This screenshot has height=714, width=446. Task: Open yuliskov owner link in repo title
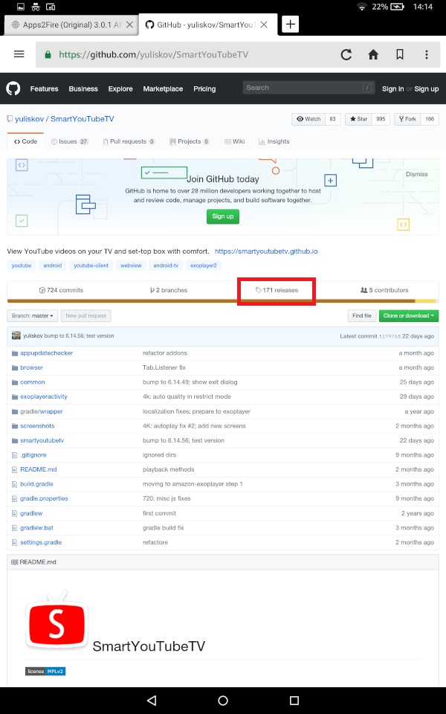click(x=29, y=119)
